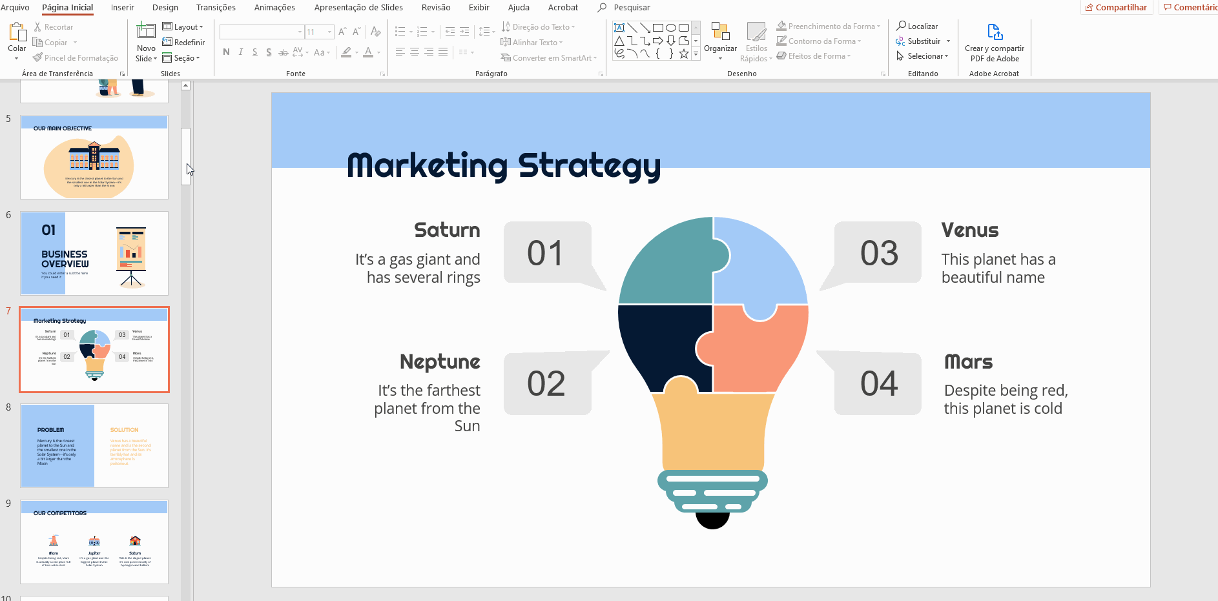1218x601 pixels.
Task: Open the Seção dropdown
Action: pos(181,58)
